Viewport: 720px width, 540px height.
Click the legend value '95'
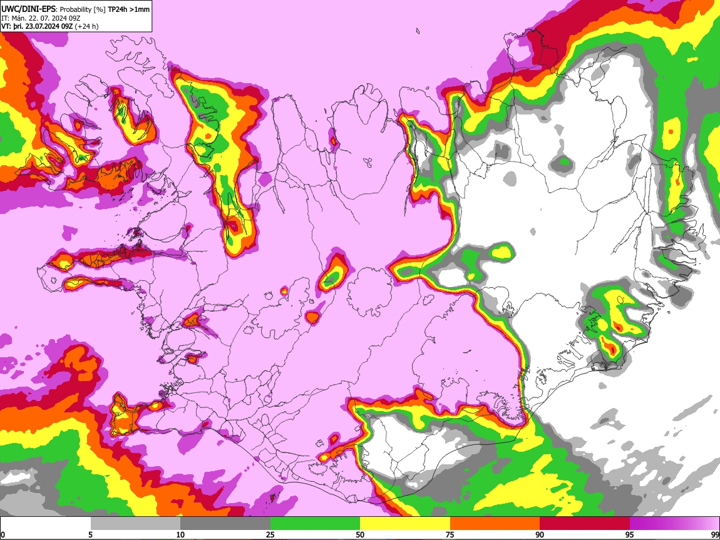coord(630,534)
